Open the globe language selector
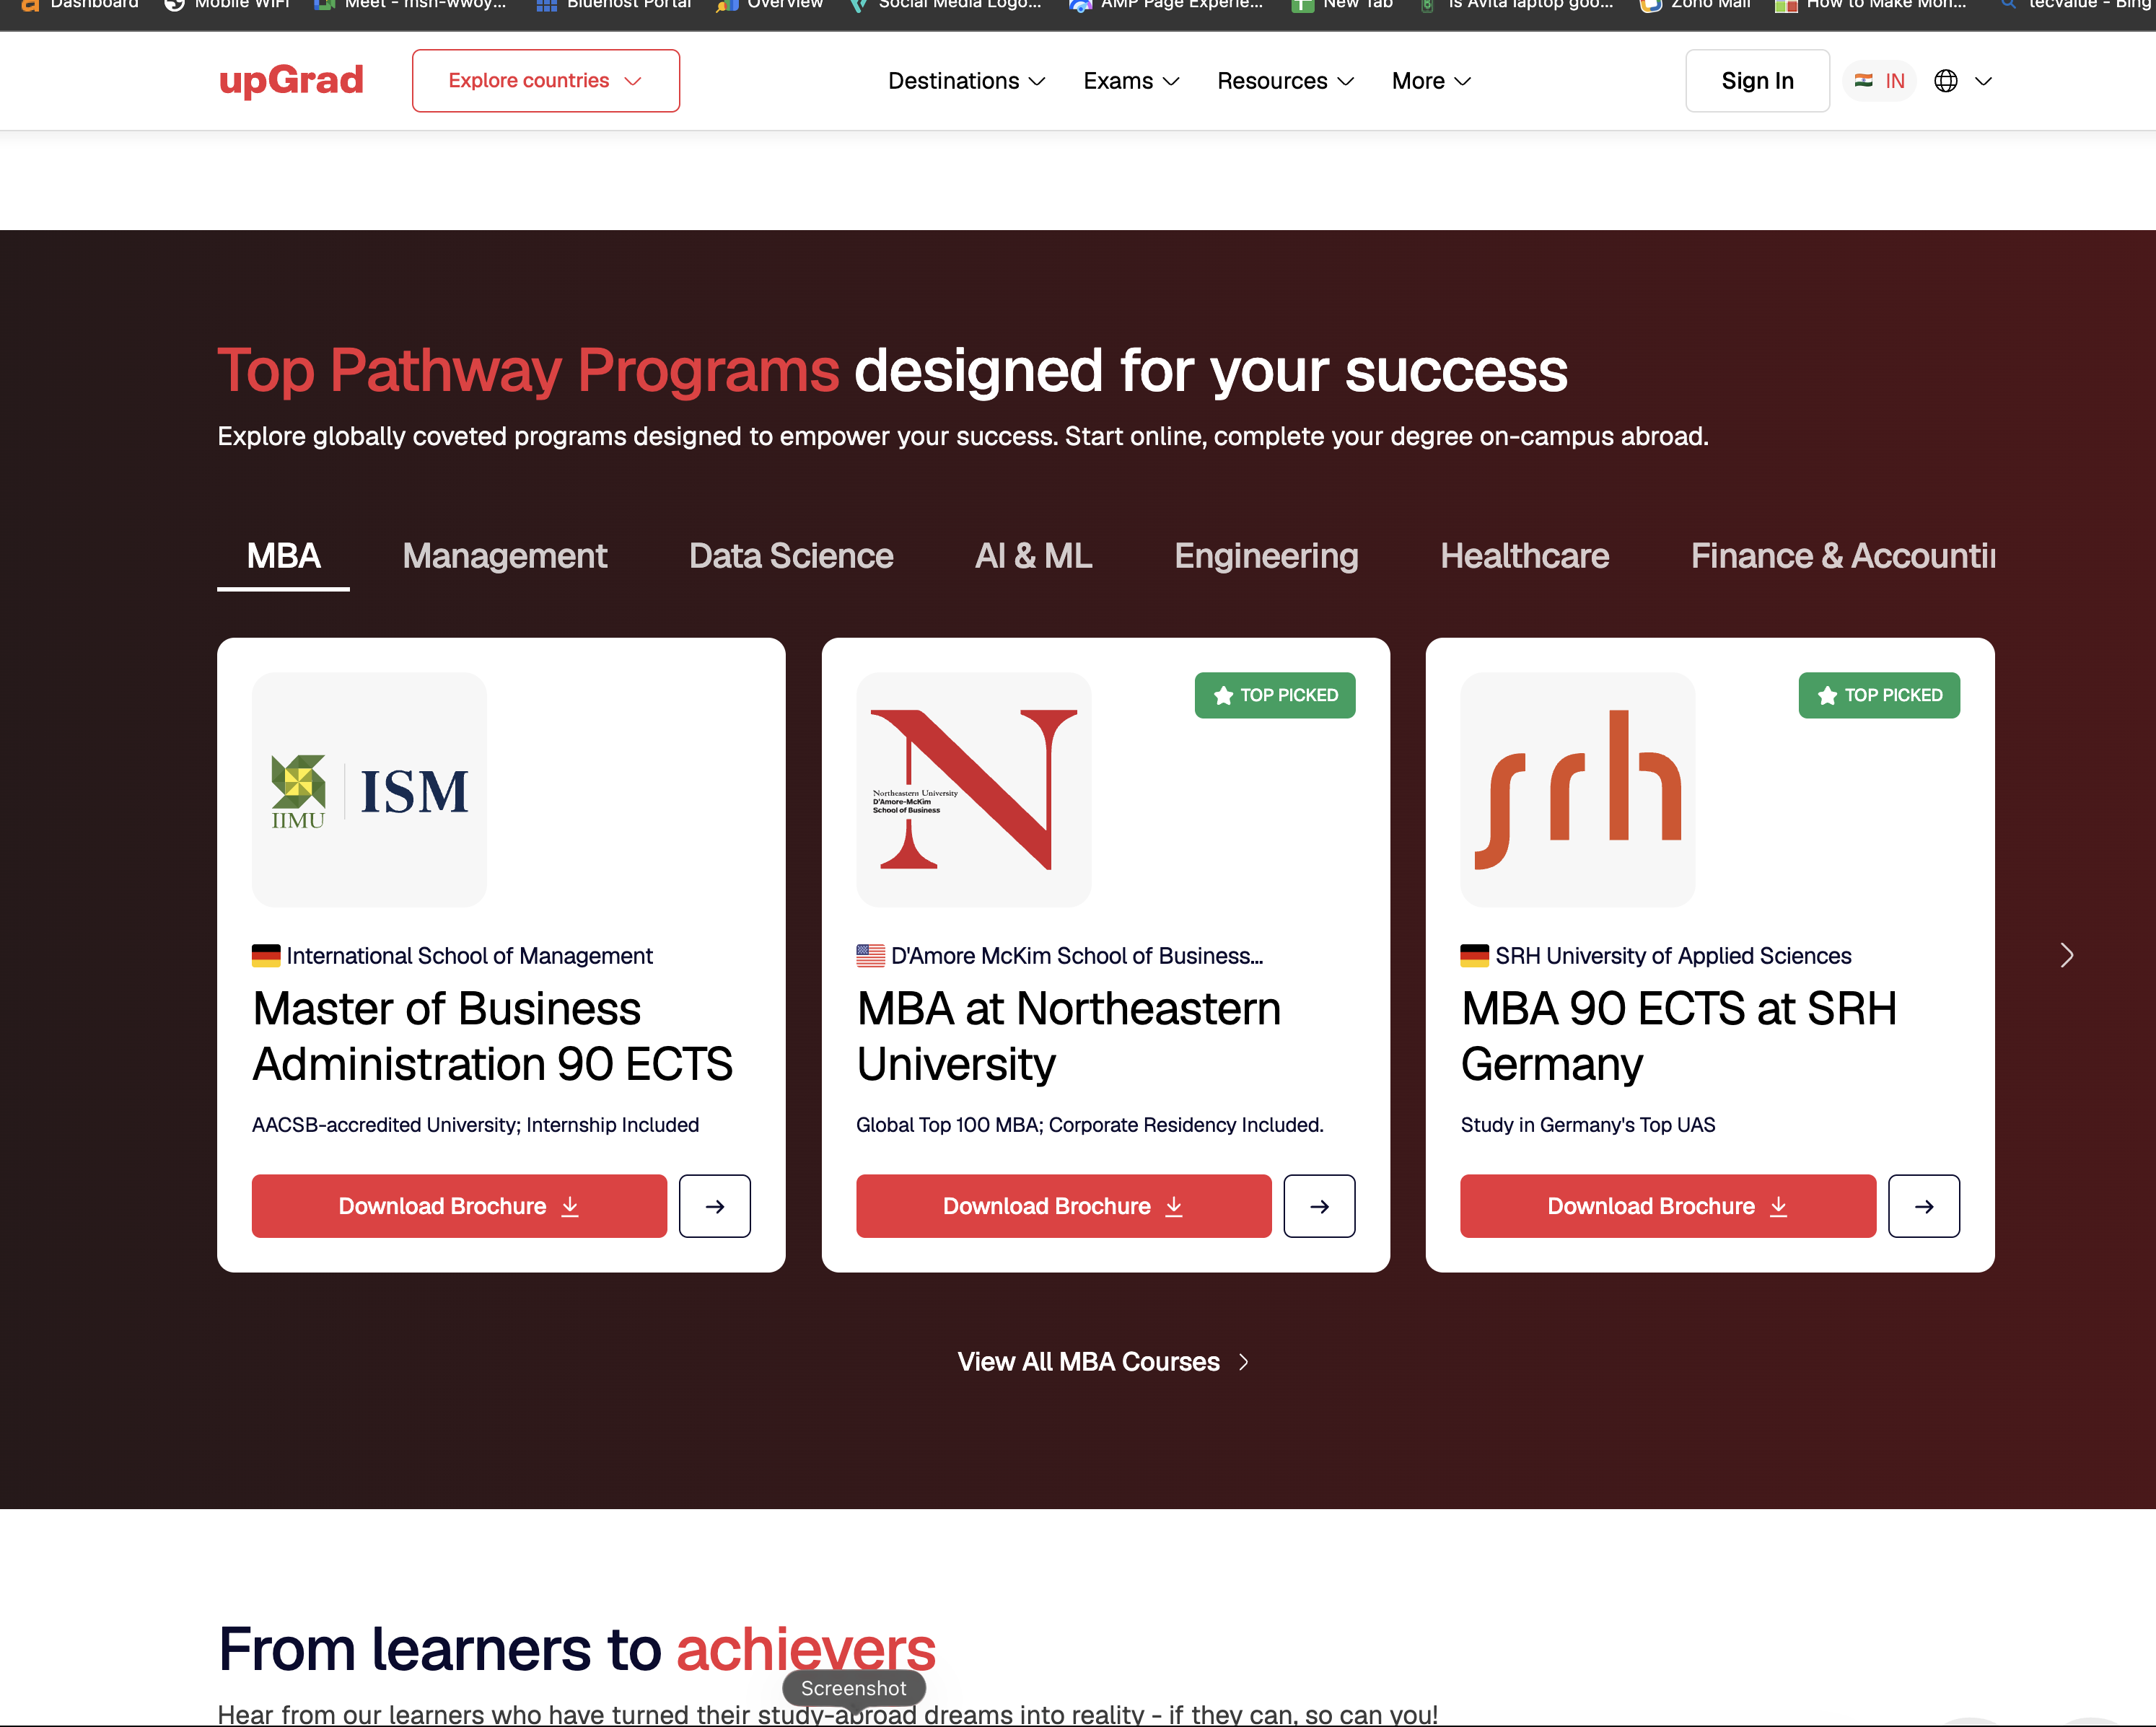Screen dimensions: 2156x1727 (1963, 81)
